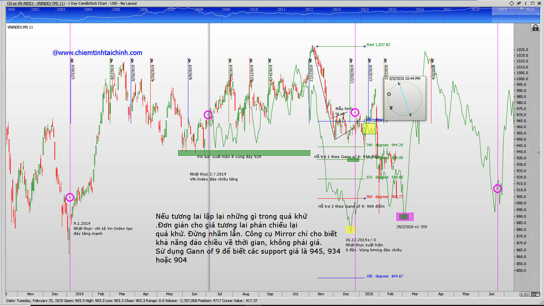The image size is (544, 306).
Task: Click the Venus symbol above the 6/9/2019 line
Action: tap(189, 60)
